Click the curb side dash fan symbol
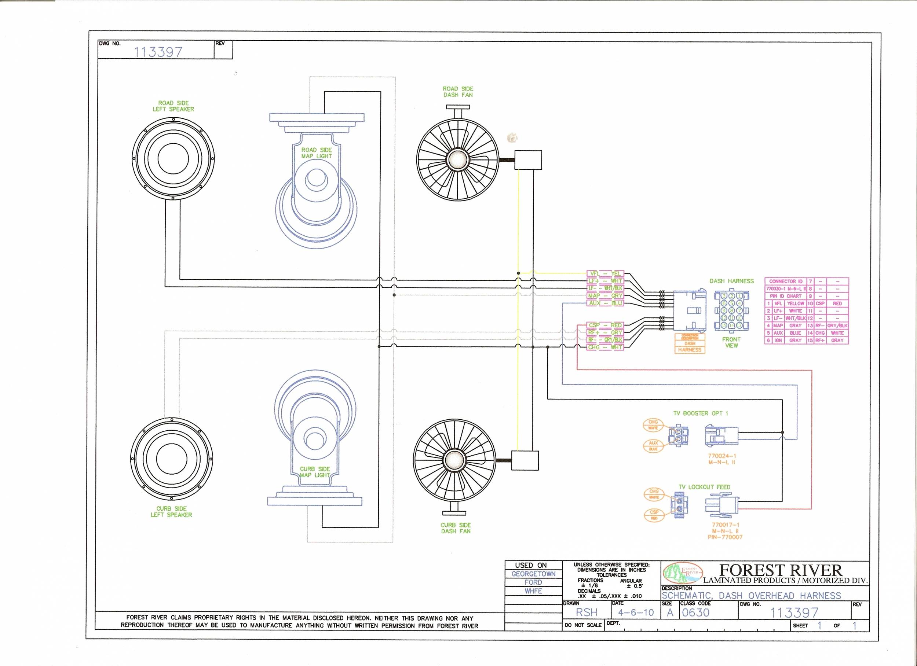The image size is (917, 666). 454,467
